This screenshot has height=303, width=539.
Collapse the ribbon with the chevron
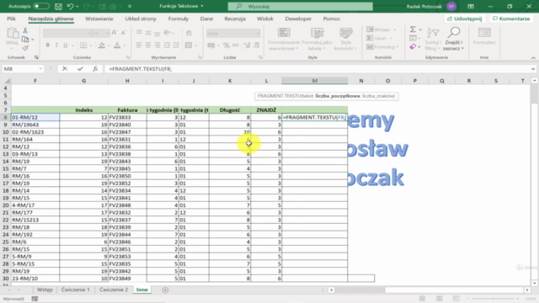click(x=533, y=58)
